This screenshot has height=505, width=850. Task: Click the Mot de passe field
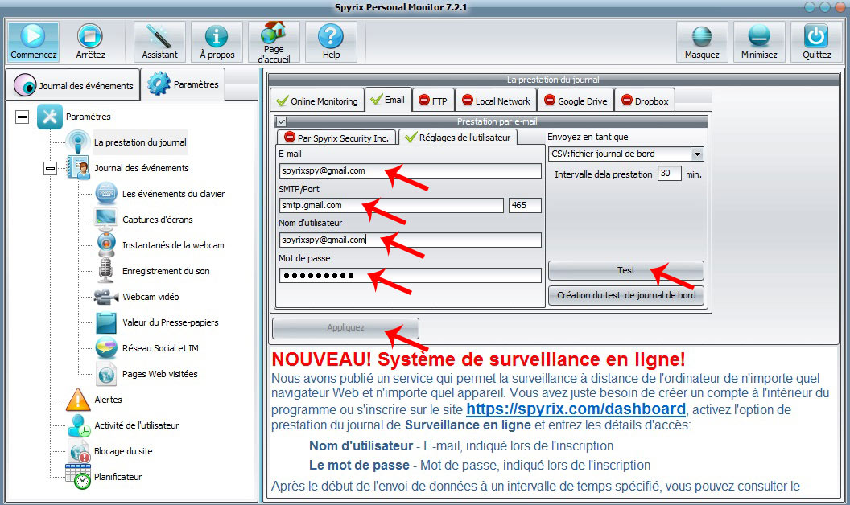411,276
